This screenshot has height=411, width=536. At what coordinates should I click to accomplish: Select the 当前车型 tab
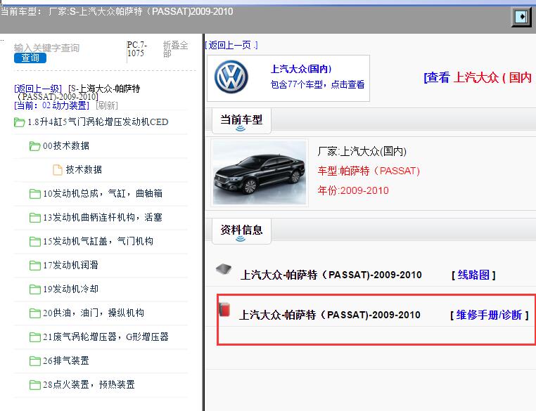point(241,121)
